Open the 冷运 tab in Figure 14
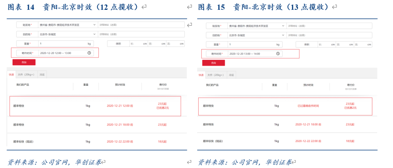This screenshot has width=393, height=168. (x=42, y=74)
